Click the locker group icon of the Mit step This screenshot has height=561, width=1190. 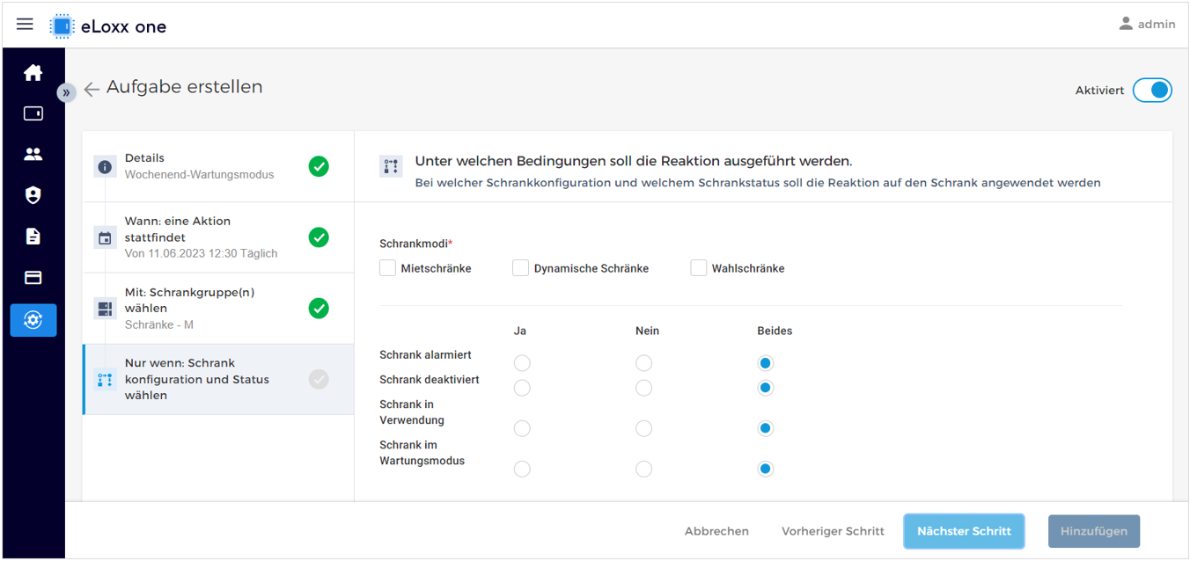[106, 308]
